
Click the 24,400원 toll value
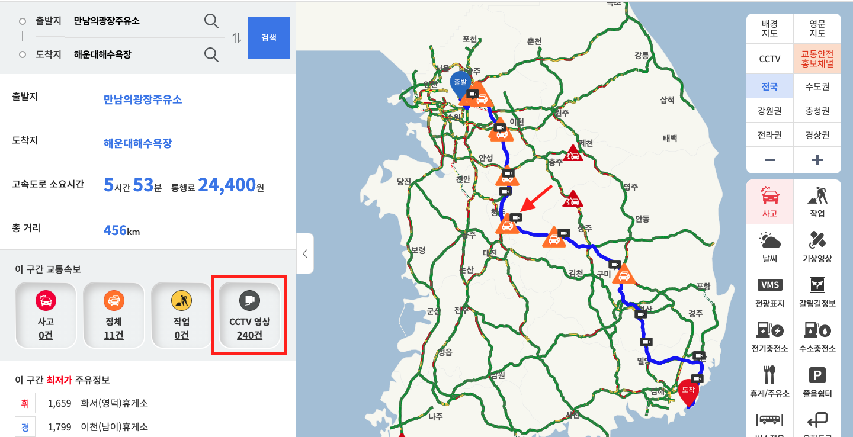tap(230, 185)
